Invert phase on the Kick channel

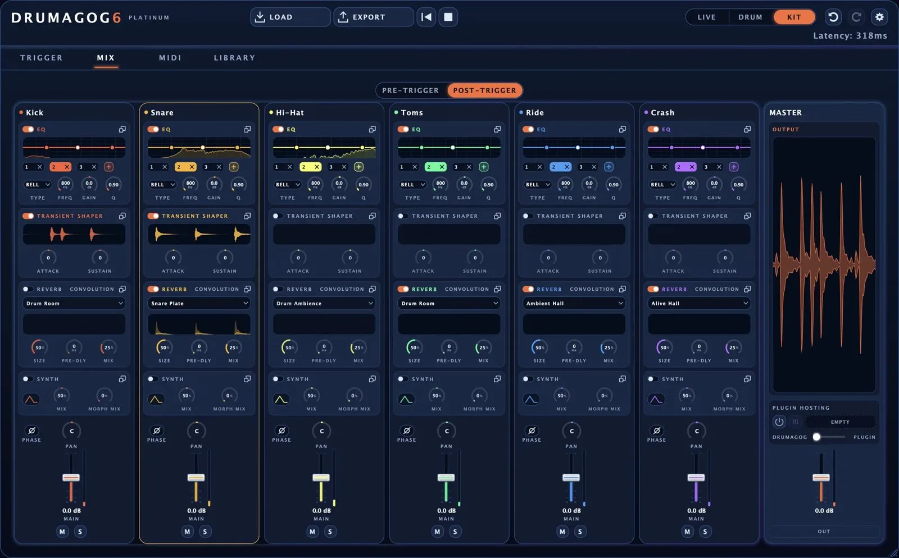[x=32, y=431]
